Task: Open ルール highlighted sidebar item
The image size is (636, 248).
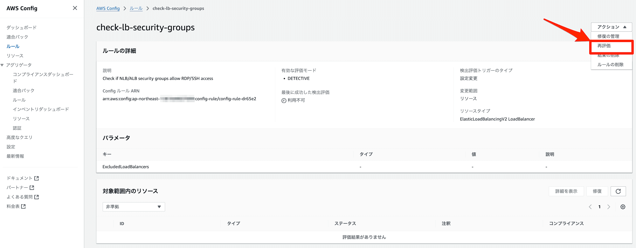Action: 13,46
